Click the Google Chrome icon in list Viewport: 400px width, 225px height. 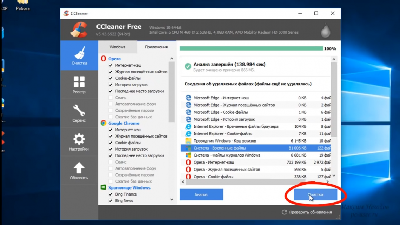point(103,123)
